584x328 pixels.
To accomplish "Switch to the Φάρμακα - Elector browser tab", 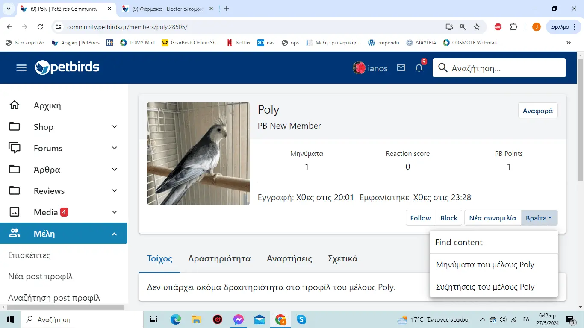I will [167, 9].
